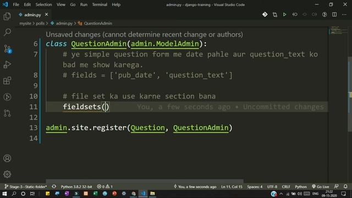Open More Actions ellipsis in editor toolbar
This screenshot has width=352, height=198.
pyautogui.click(x=344, y=15)
